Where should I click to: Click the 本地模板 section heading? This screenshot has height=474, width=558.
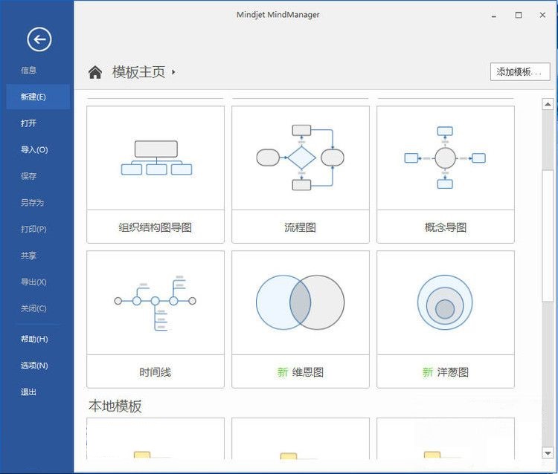tap(115, 406)
